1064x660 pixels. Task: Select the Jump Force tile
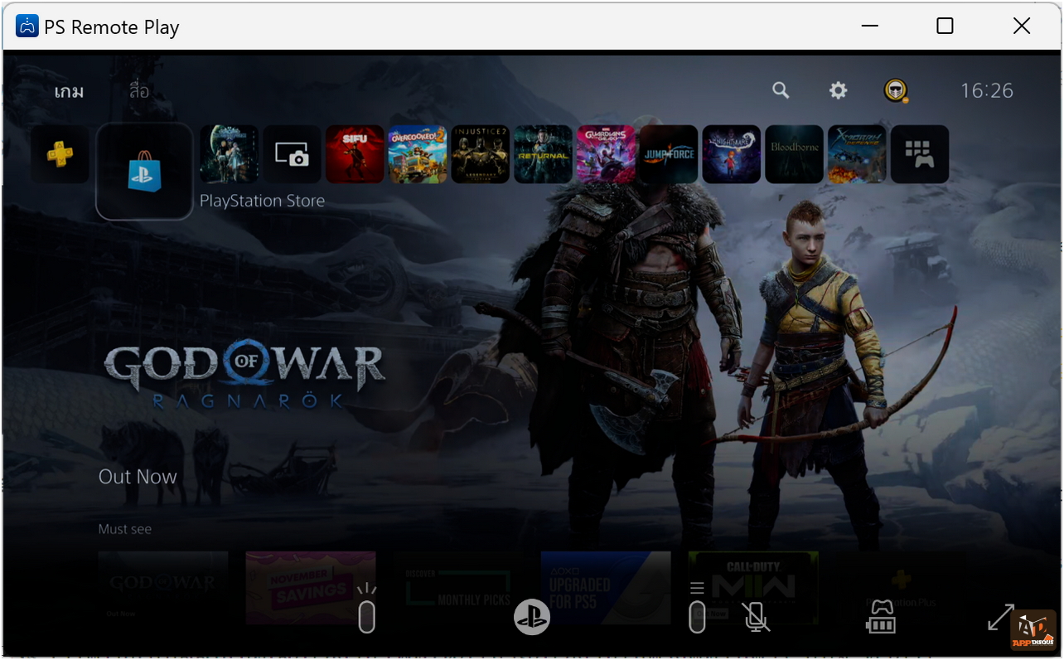(668, 154)
